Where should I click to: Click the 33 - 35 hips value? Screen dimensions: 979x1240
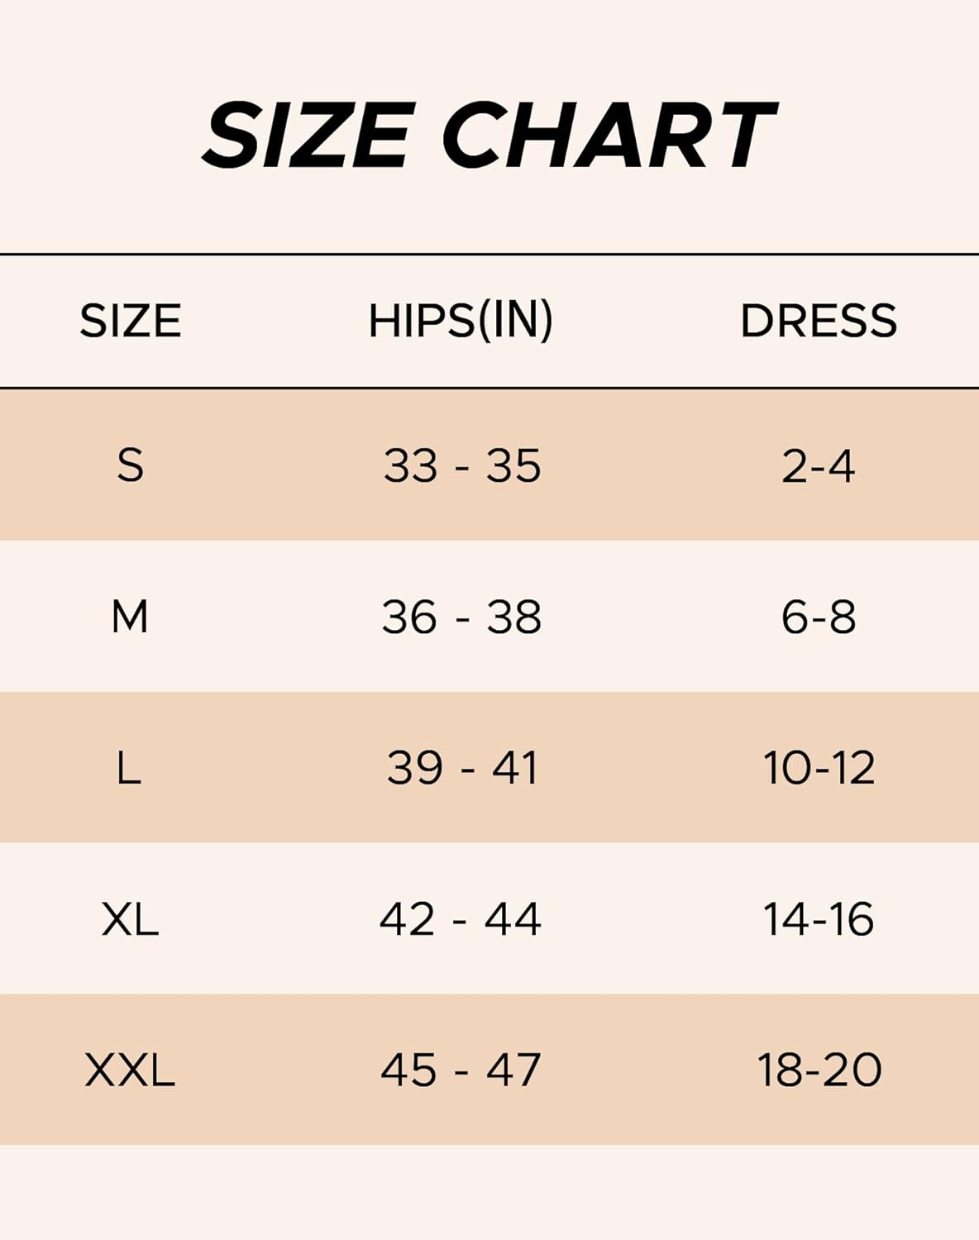tap(461, 465)
